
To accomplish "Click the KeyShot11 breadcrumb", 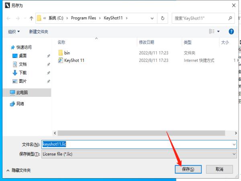I will click(x=113, y=18).
